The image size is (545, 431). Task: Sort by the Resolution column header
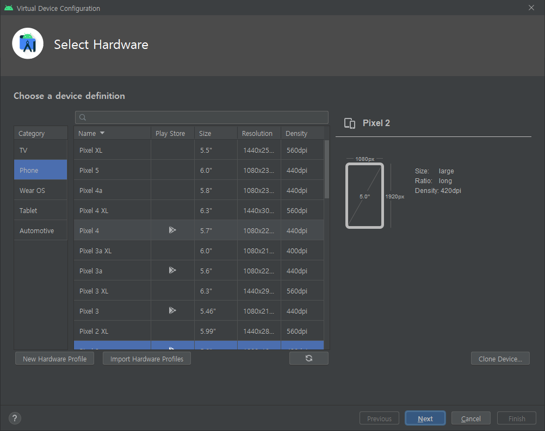[259, 133]
